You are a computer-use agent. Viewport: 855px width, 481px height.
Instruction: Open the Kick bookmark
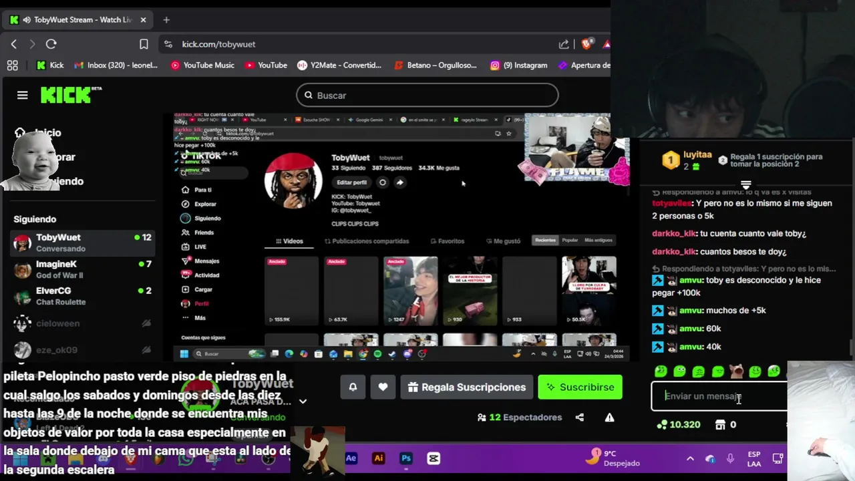[x=50, y=65]
